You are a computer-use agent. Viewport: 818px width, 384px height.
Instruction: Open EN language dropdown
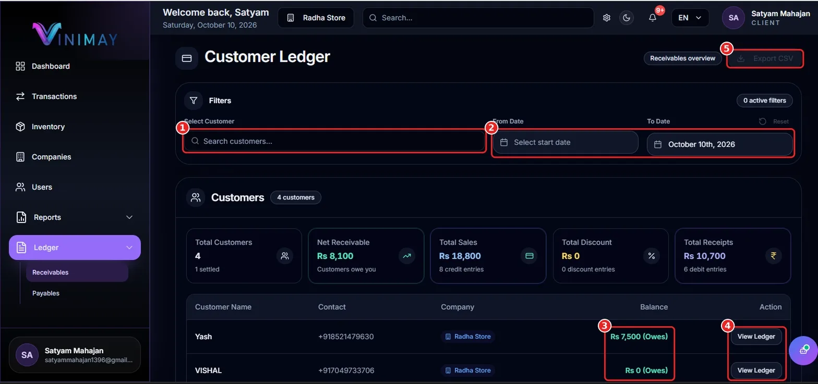pos(690,18)
